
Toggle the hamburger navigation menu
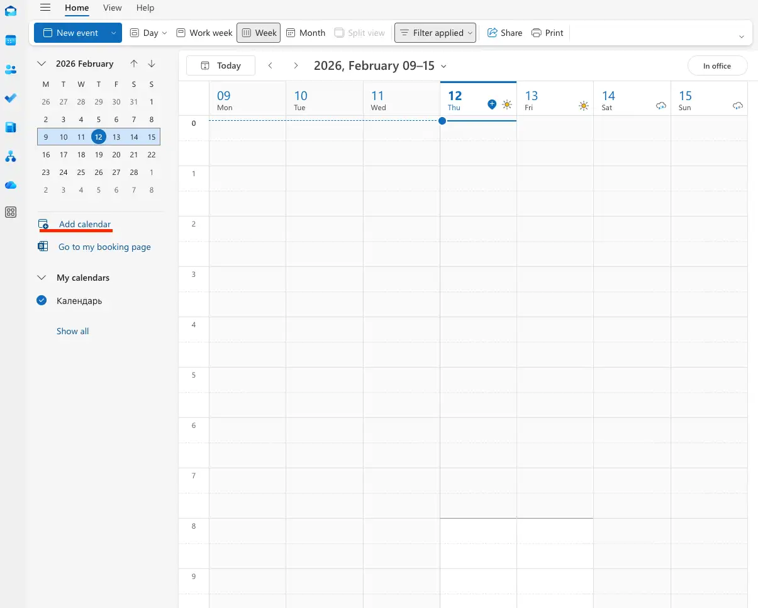pos(43,8)
